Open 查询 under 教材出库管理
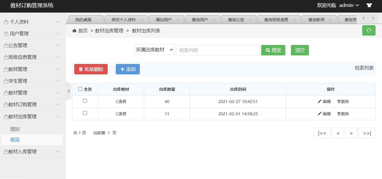 click(15, 139)
